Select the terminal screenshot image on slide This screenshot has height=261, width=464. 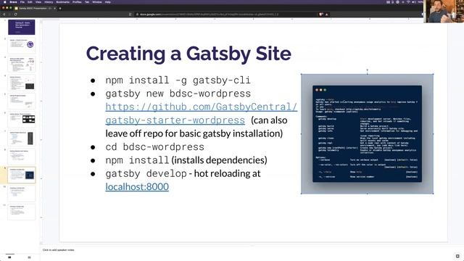[368, 133]
